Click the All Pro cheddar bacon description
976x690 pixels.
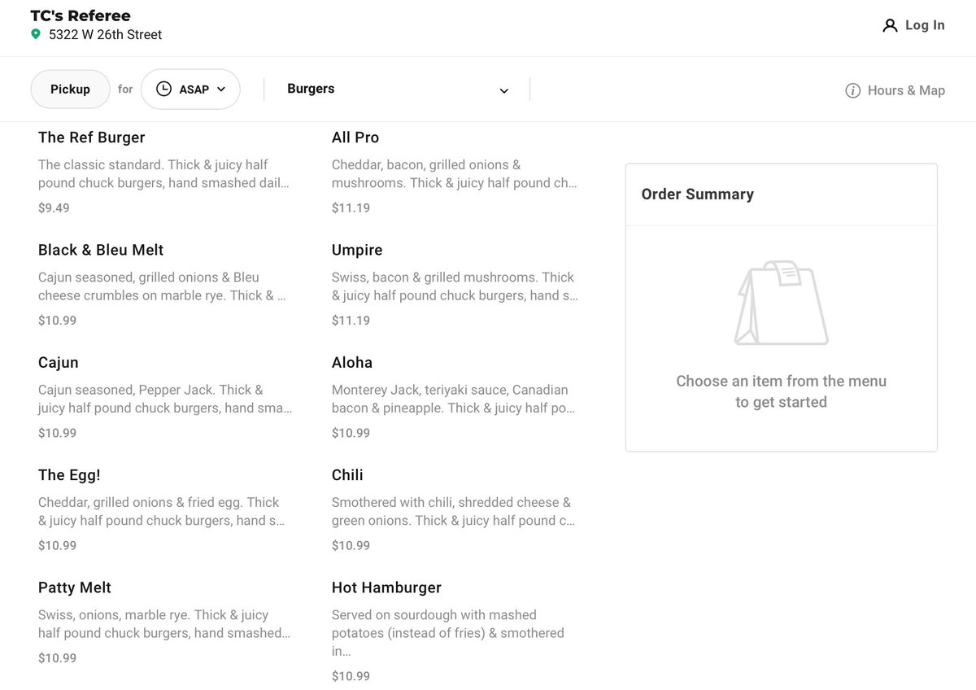click(x=455, y=174)
